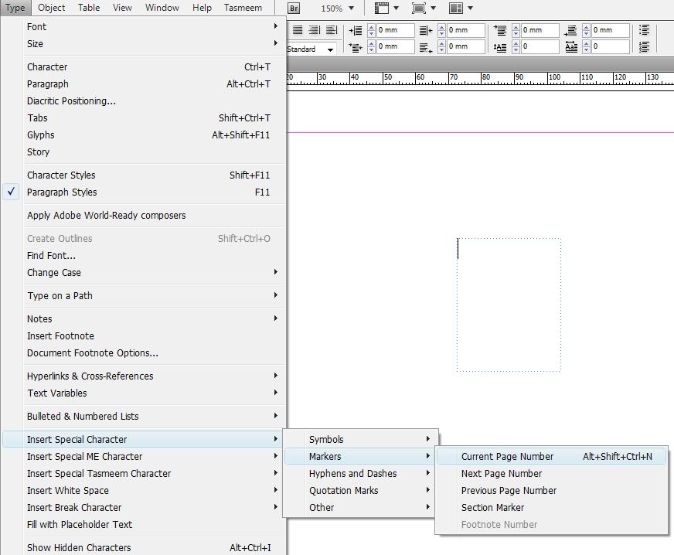Image resolution: width=674 pixels, height=555 pixels.
Task: Expand the Hyphens and Dashes submenu
Action: pyautogui.click(x=360, y=473)
